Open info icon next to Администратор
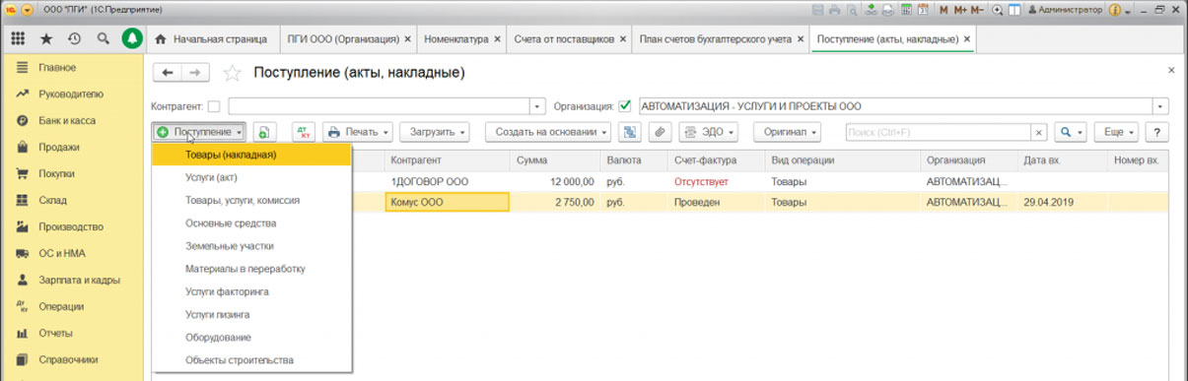 pos(1116,10)
